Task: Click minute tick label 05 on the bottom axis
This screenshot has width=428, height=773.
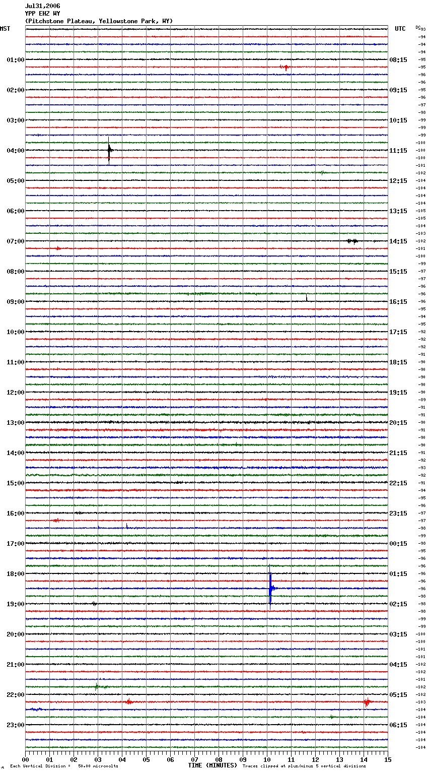Action: tap(146, 759)
